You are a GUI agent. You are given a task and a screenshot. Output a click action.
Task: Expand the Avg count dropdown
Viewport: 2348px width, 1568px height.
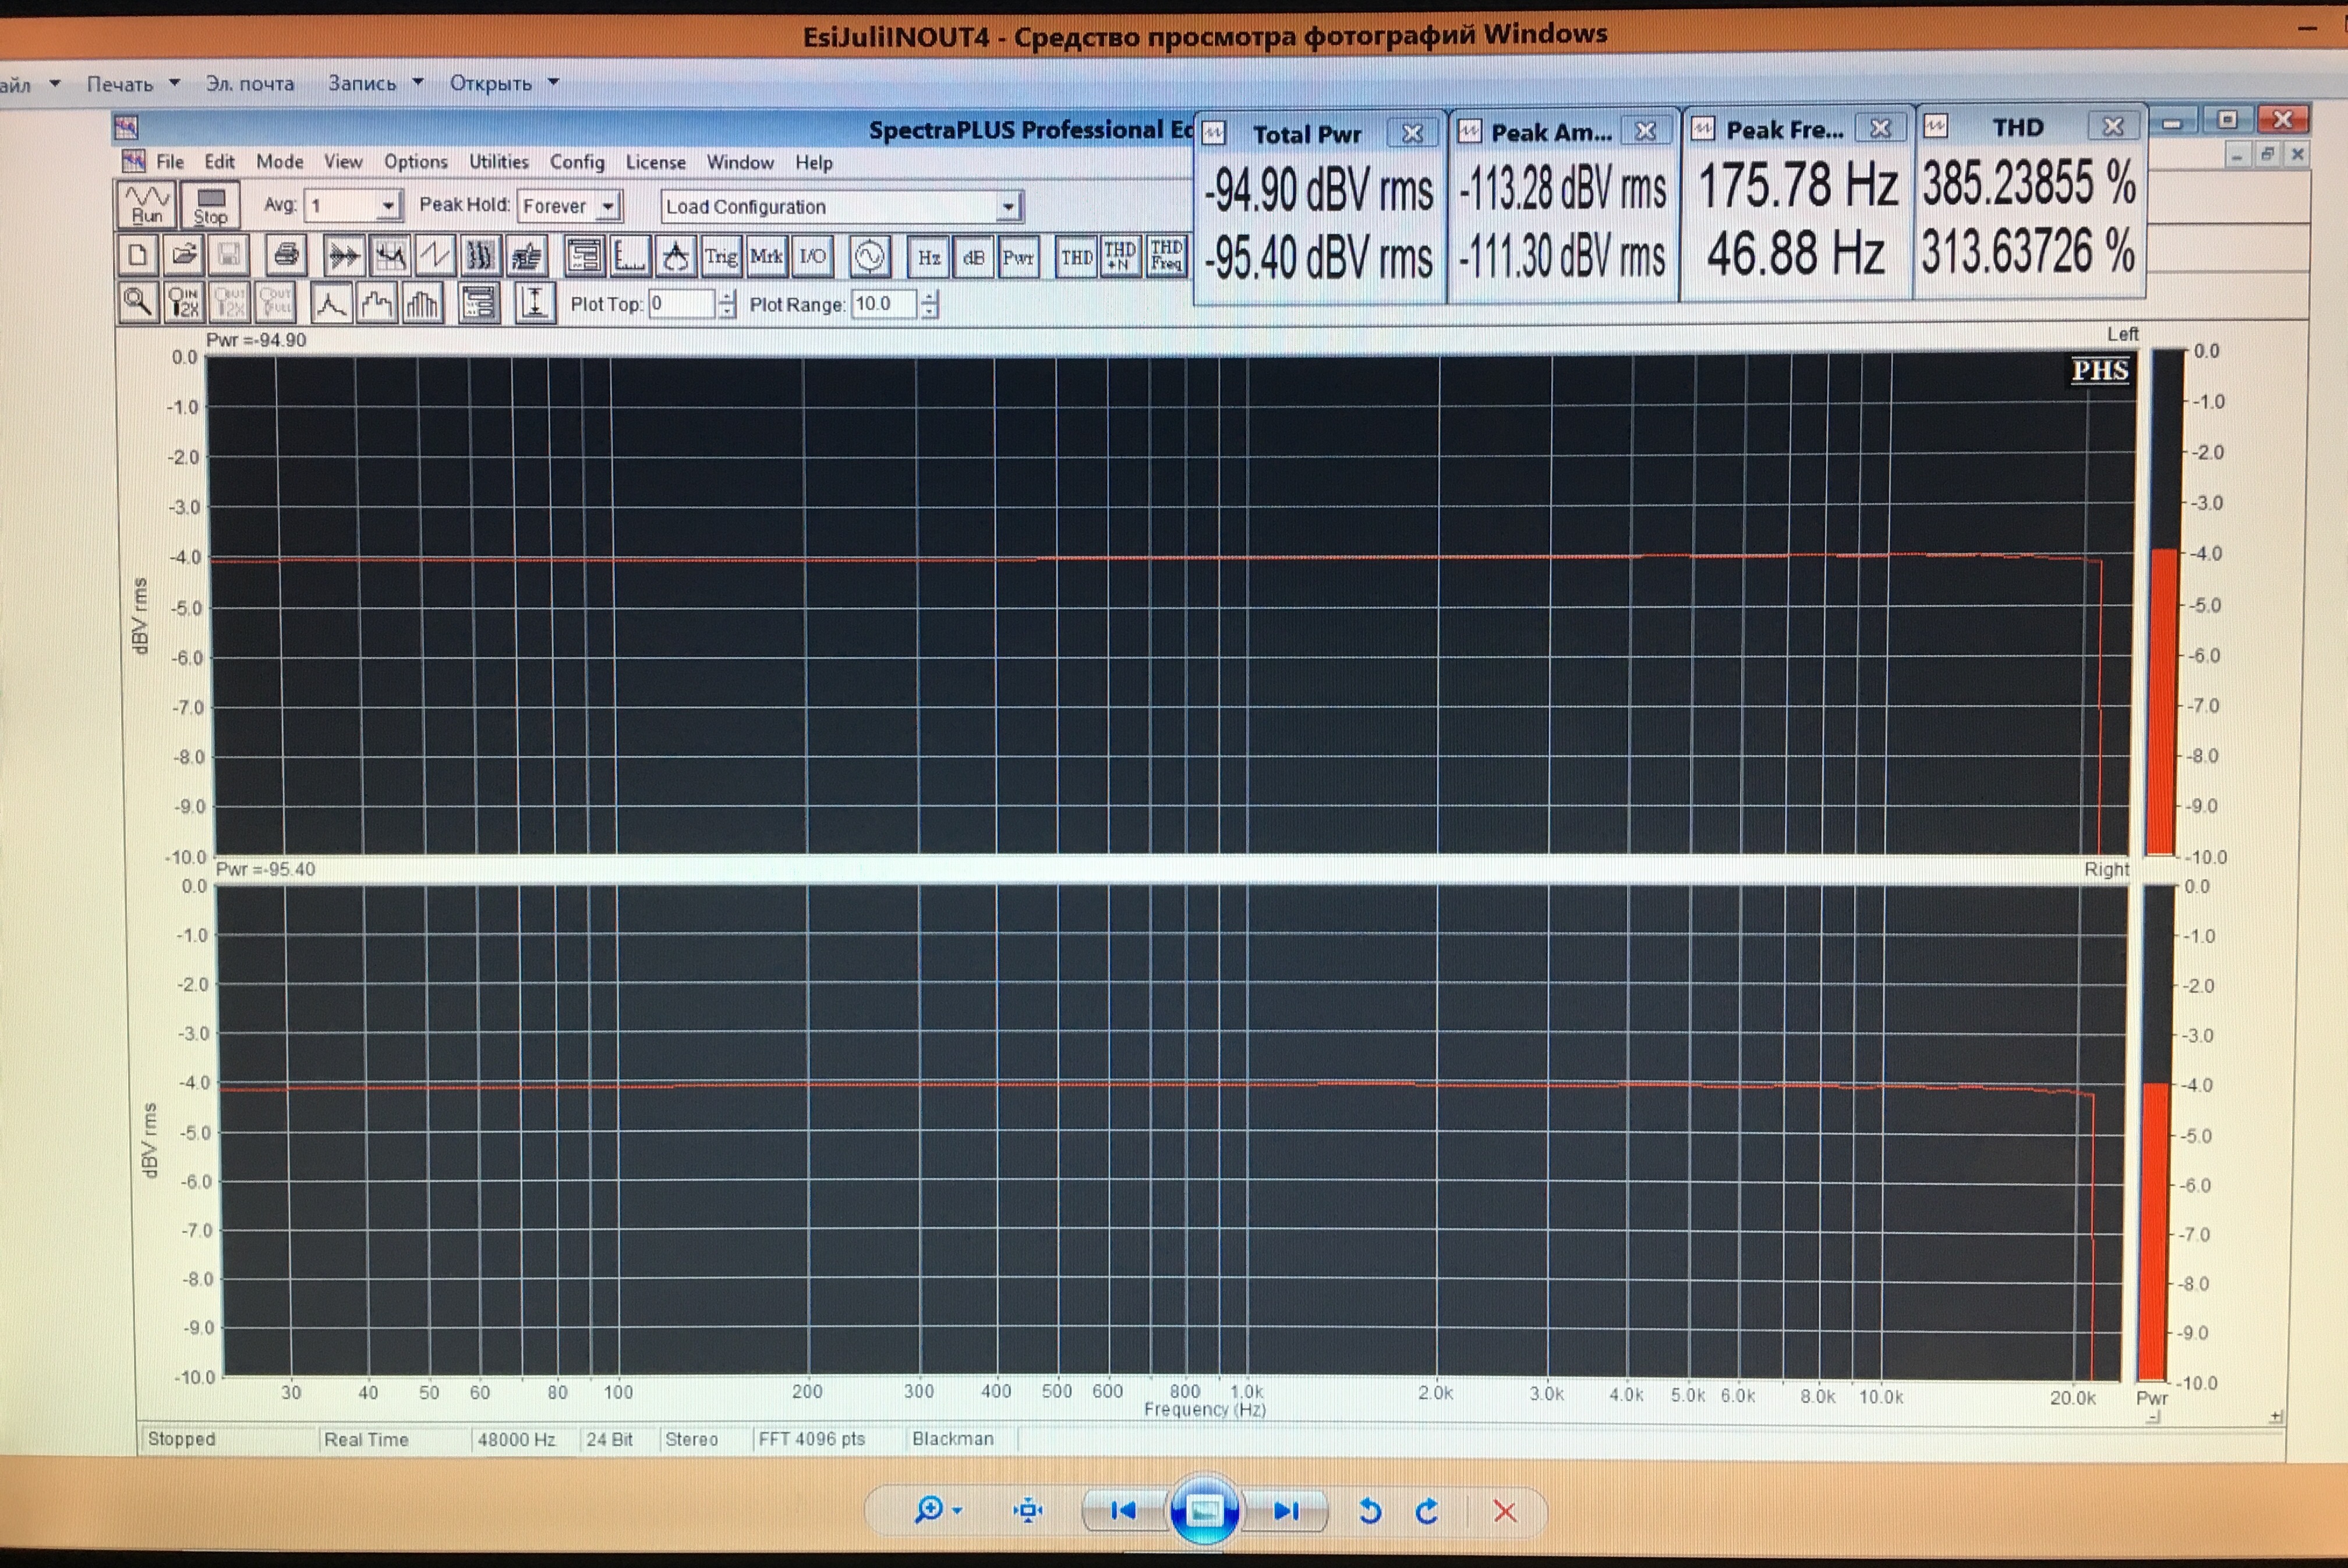(x=387, y=206)
